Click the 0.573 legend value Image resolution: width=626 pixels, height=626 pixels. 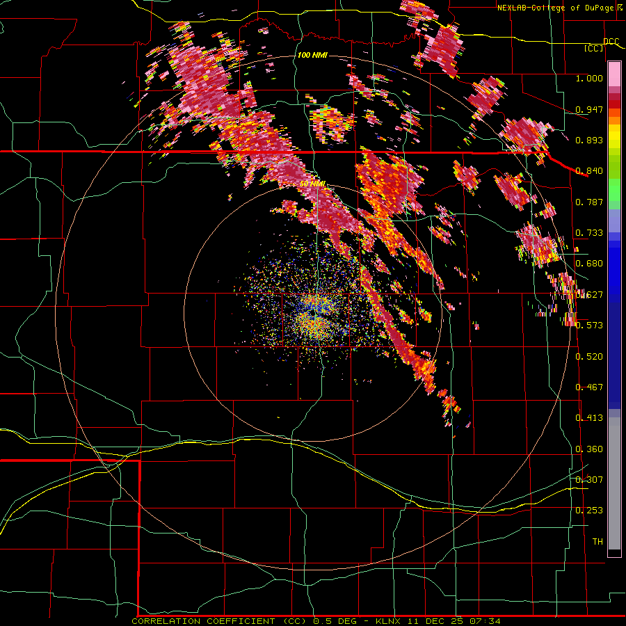tap(589, 326)
